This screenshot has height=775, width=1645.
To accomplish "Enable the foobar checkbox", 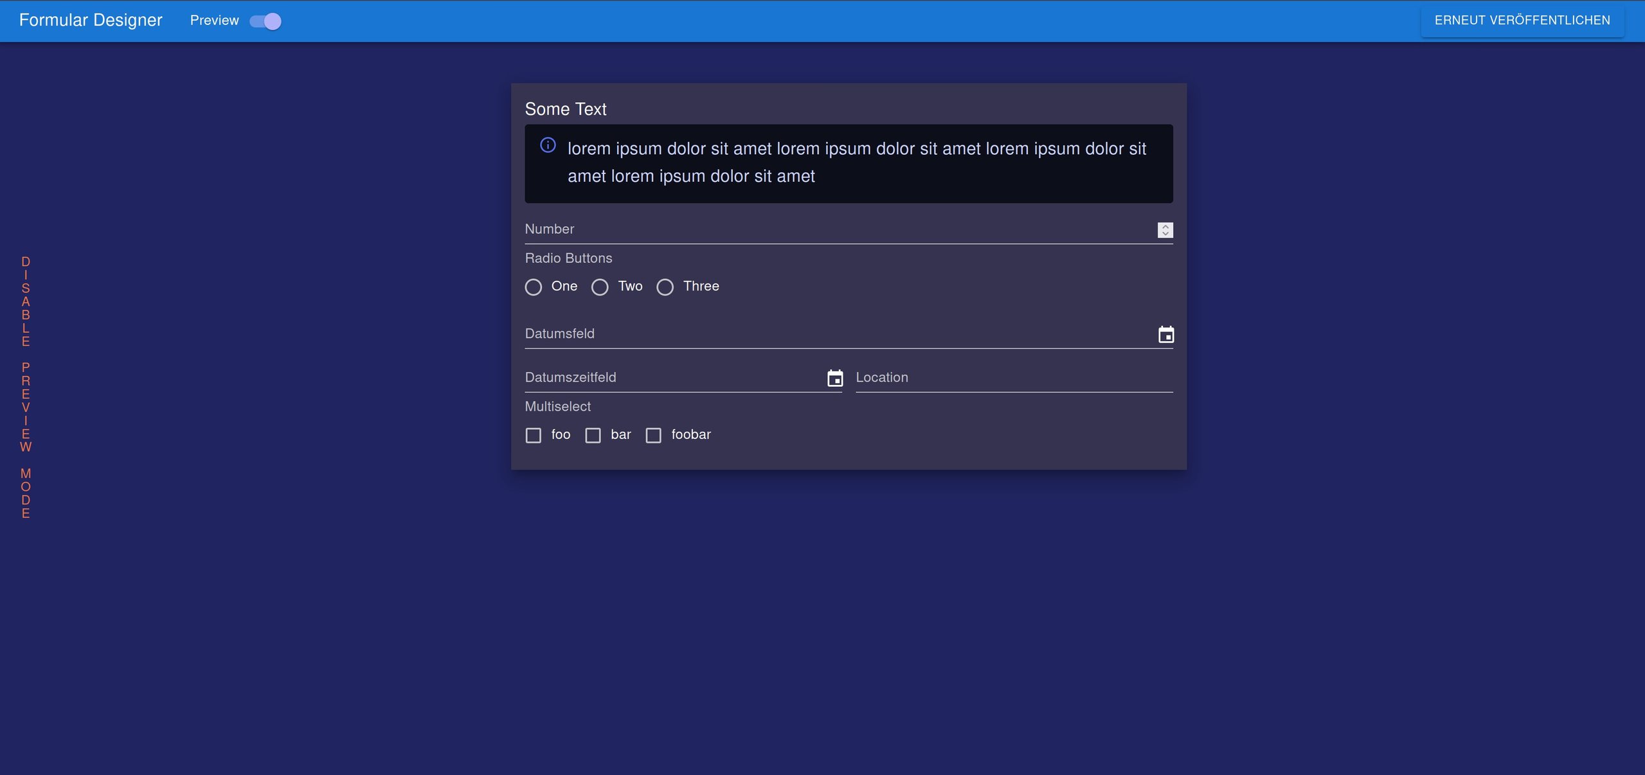I will [654, 436].
